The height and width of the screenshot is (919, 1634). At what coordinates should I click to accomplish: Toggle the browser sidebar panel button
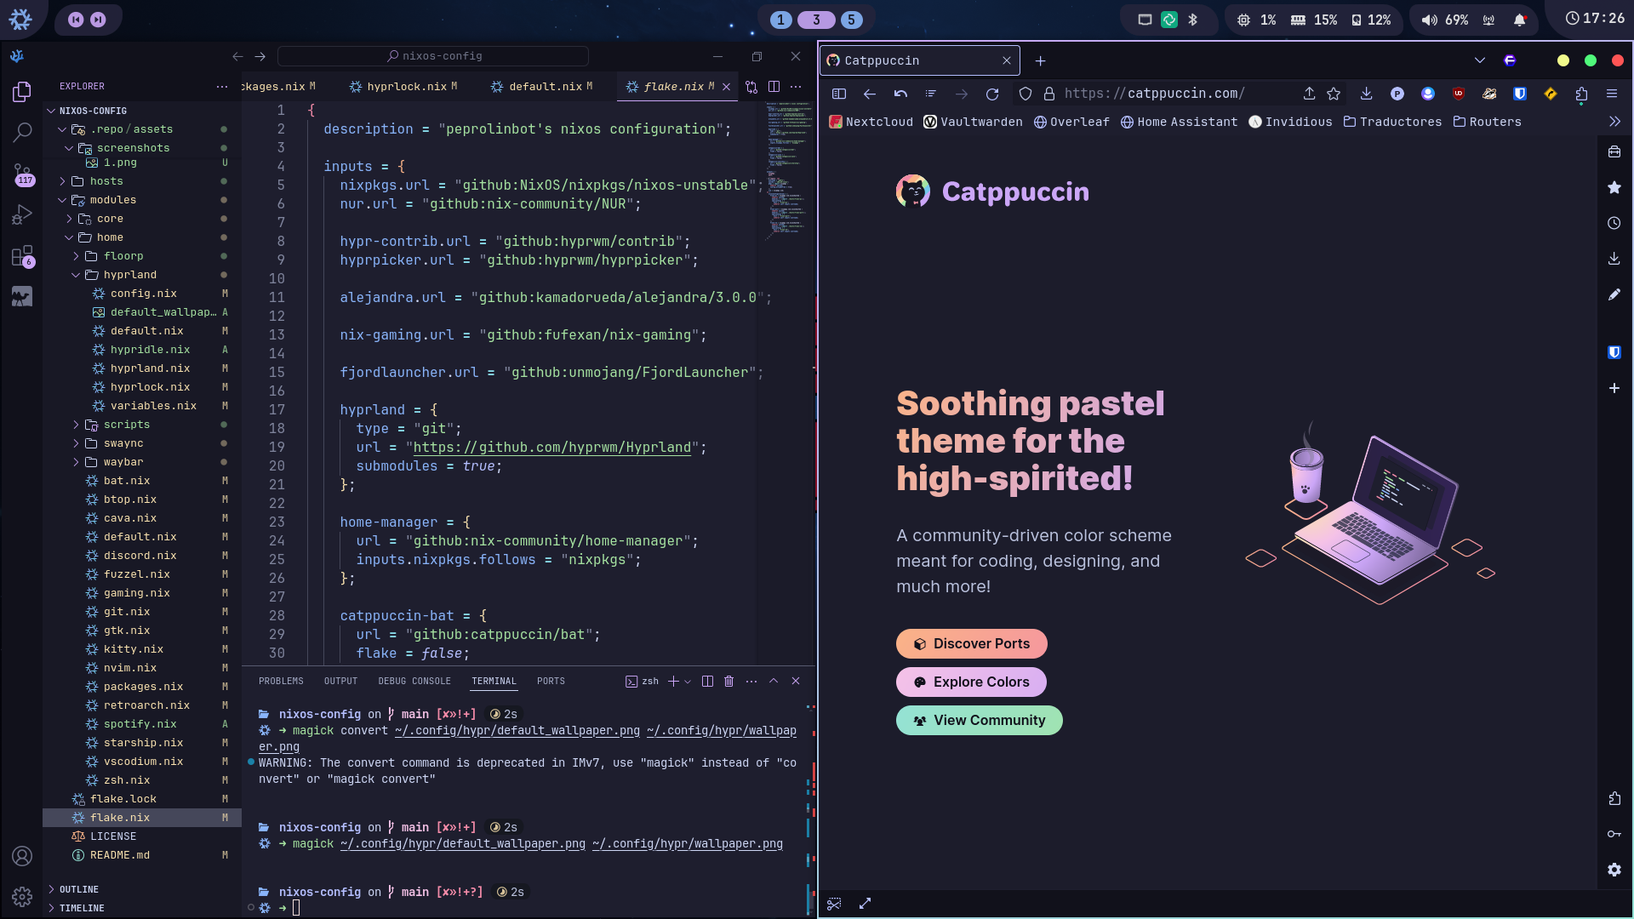point(839,94)
